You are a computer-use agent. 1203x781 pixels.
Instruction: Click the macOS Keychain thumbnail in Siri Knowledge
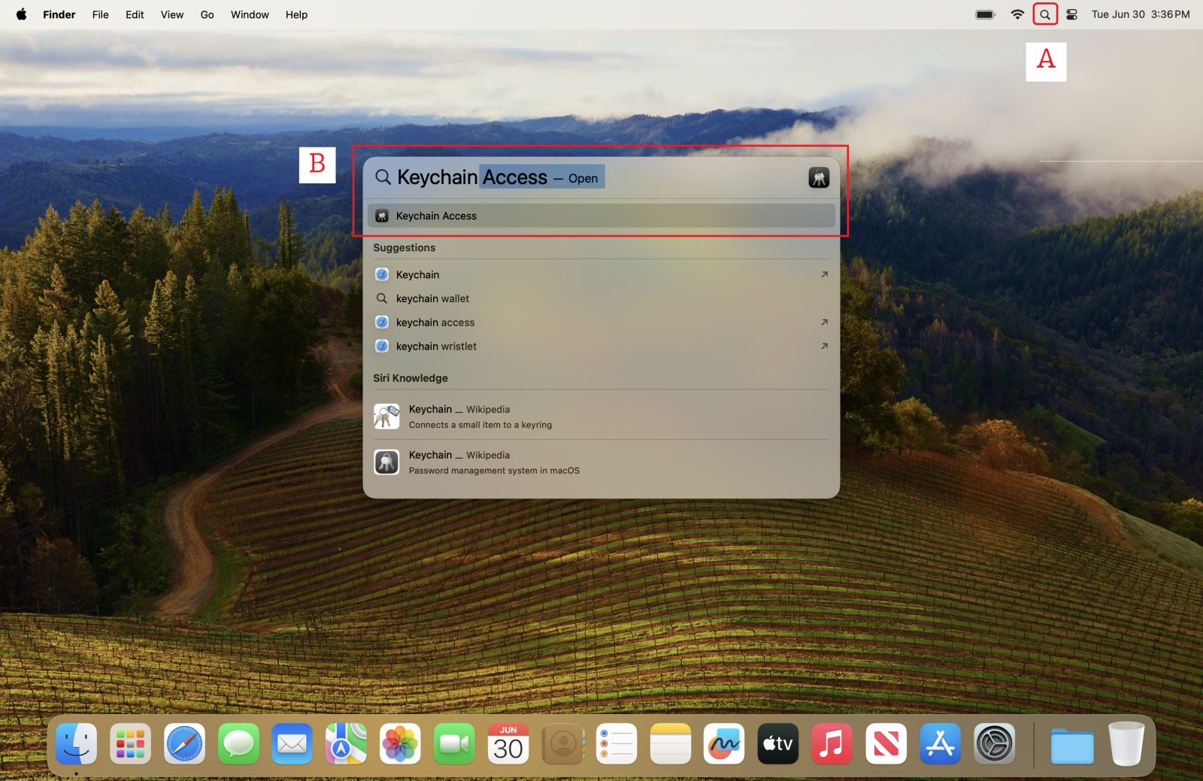coord(386,462)
